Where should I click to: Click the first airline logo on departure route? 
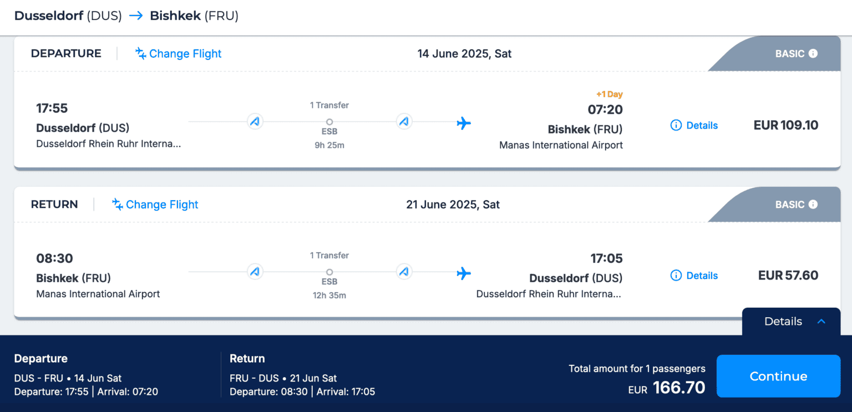[x=255, y=122]
